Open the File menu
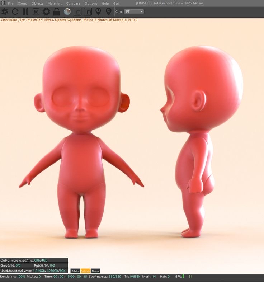 pyautogui.click(x=11, y=3)
